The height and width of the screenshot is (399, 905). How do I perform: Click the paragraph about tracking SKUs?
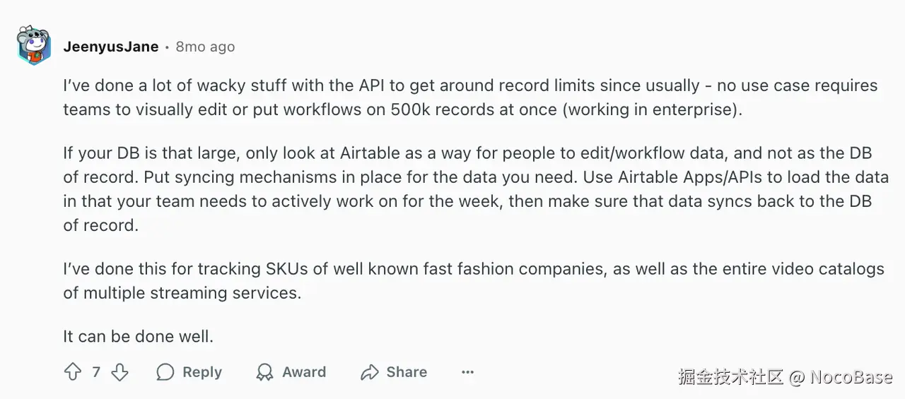pyautogui.click(x=474, y=280)
